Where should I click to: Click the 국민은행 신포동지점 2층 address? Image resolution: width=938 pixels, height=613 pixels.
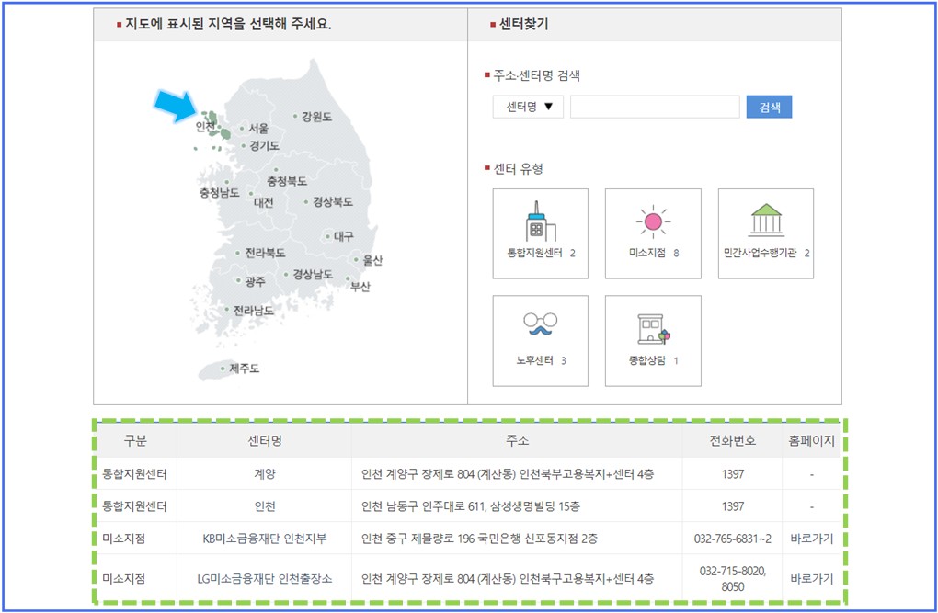(x=479, y=539)
